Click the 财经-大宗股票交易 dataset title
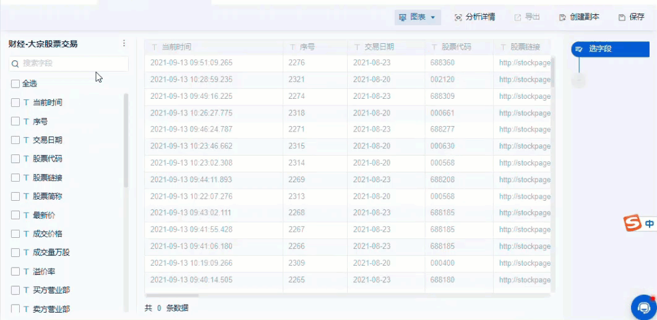 coord(43,44)
